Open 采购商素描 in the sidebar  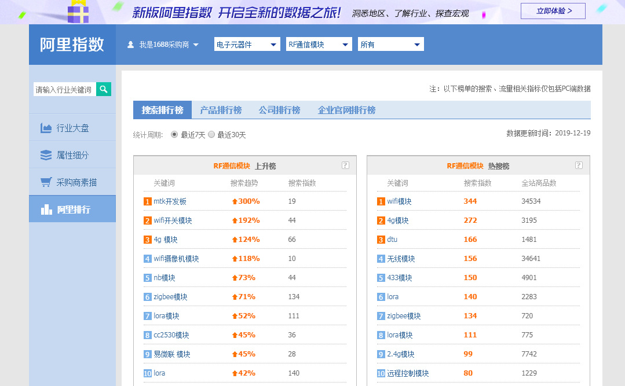(72, 182)
